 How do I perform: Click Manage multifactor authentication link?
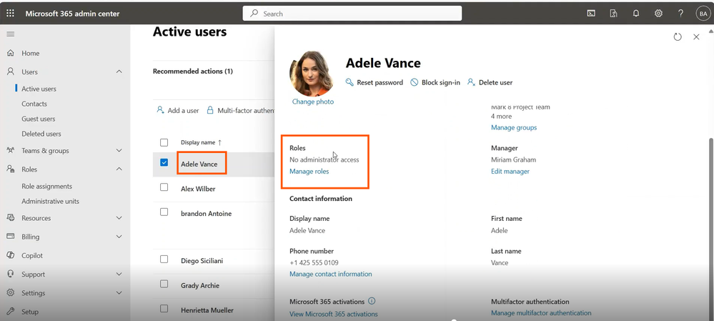pyautogui.click(x=541, y=313)
